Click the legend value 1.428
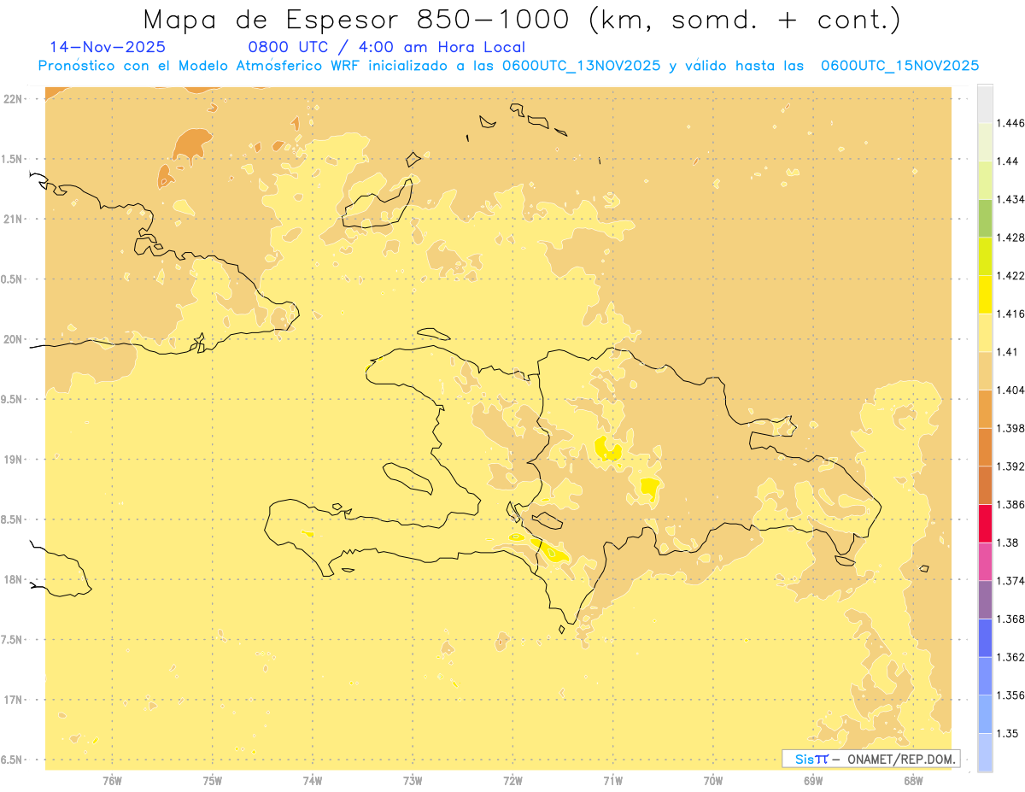The height and width of the screenshot is (792, 1025). (1010, 238)
